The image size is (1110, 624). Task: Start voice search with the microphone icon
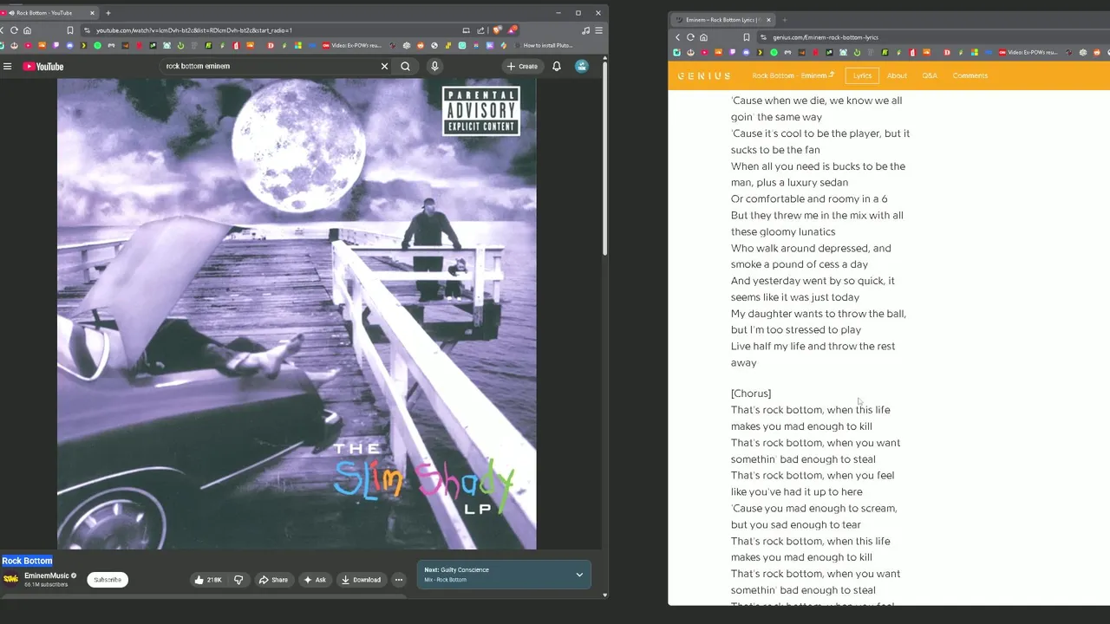(434, 66)
